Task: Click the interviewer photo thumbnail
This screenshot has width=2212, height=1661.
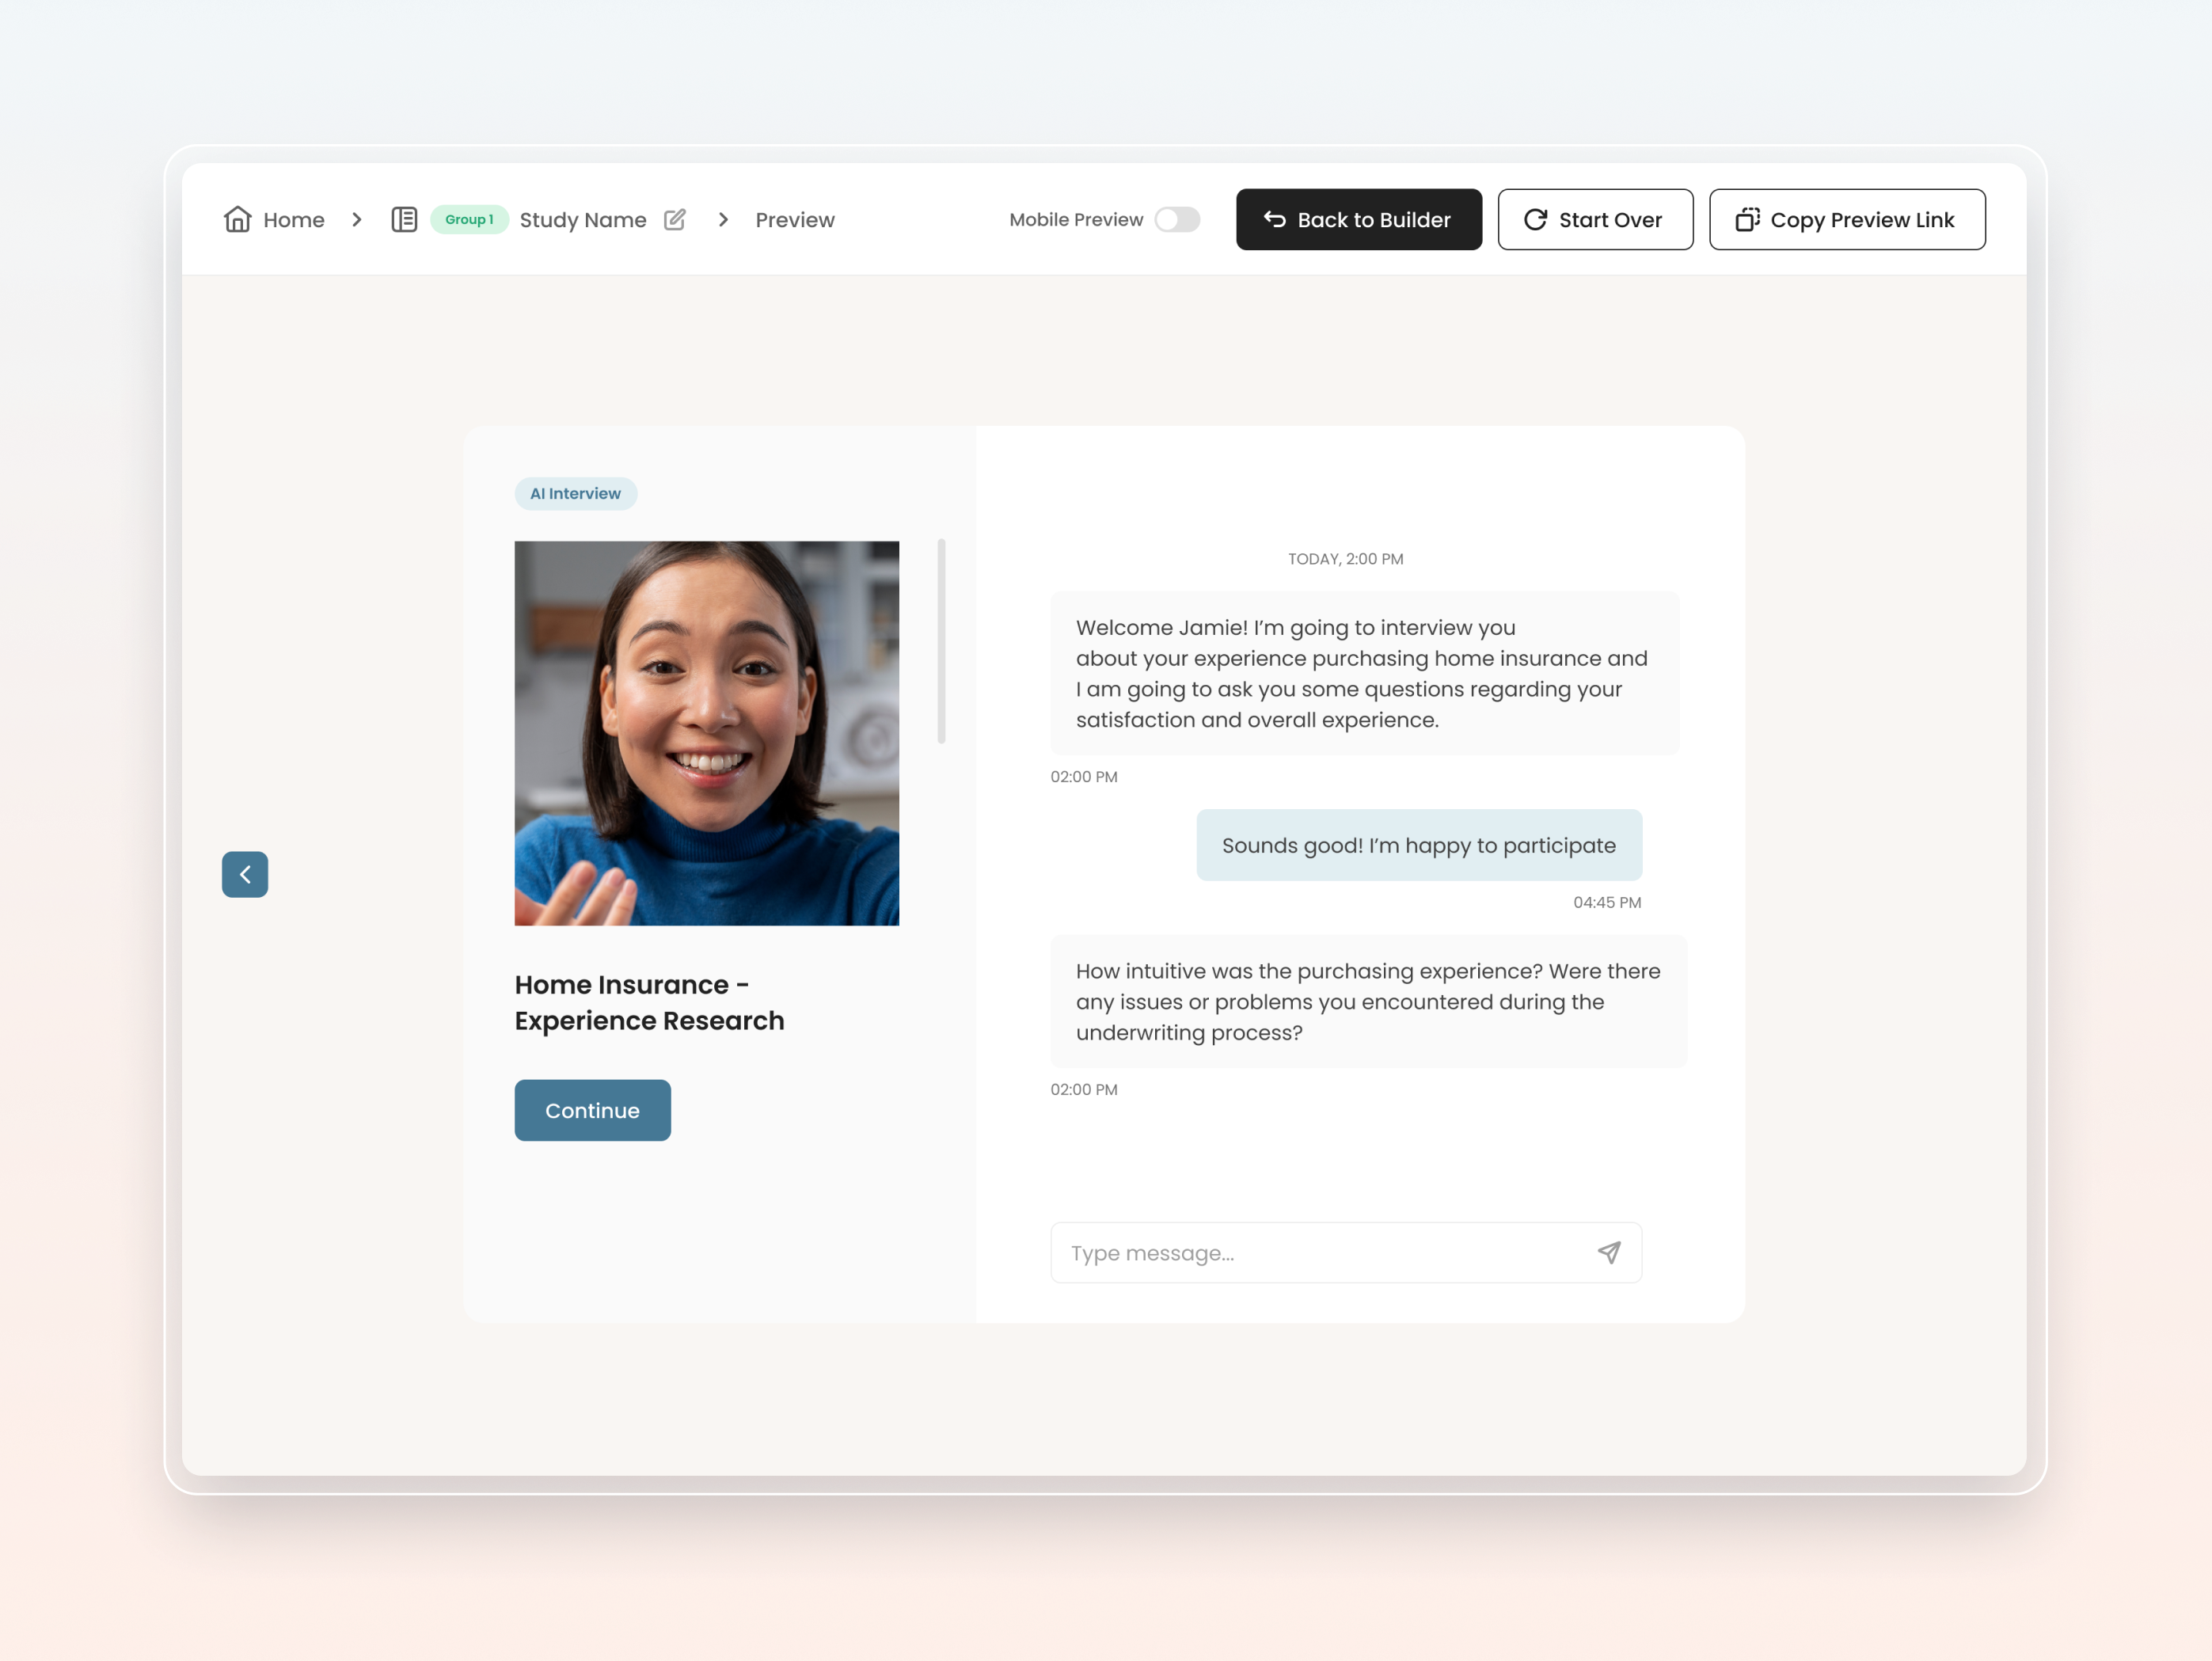Action: pos(707,733)
